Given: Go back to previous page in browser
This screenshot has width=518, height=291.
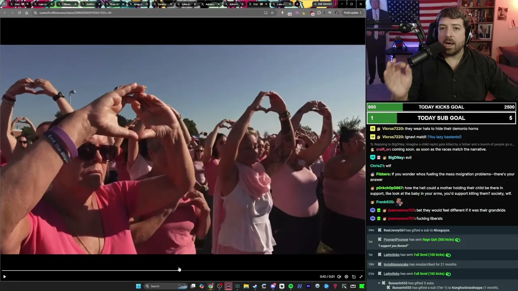Looking at the screenshot, I should (5, 13).
